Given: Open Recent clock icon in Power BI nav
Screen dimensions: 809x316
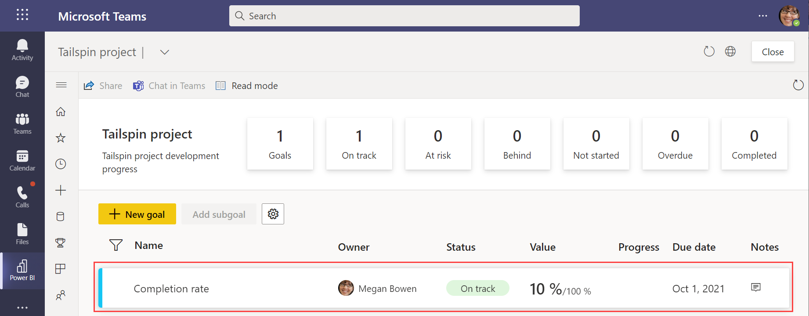Looking at the screenshot, I should point(61,164).
